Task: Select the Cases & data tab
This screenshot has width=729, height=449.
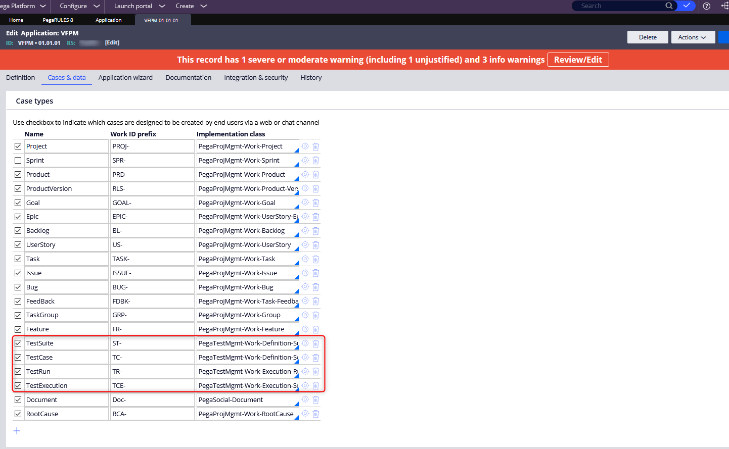Action: pos(67,78)
